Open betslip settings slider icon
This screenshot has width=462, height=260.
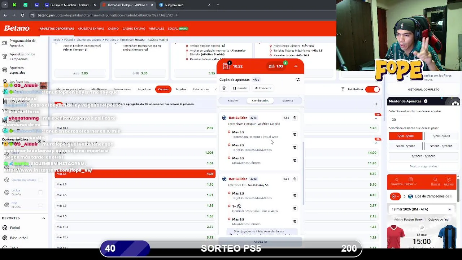click(298, 80)
